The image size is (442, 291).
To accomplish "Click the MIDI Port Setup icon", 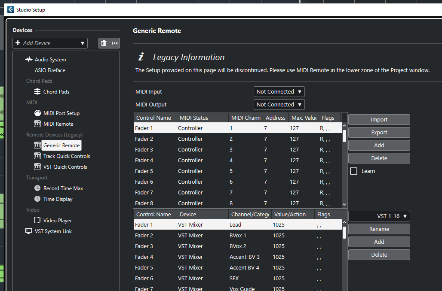I will point(37,113).
